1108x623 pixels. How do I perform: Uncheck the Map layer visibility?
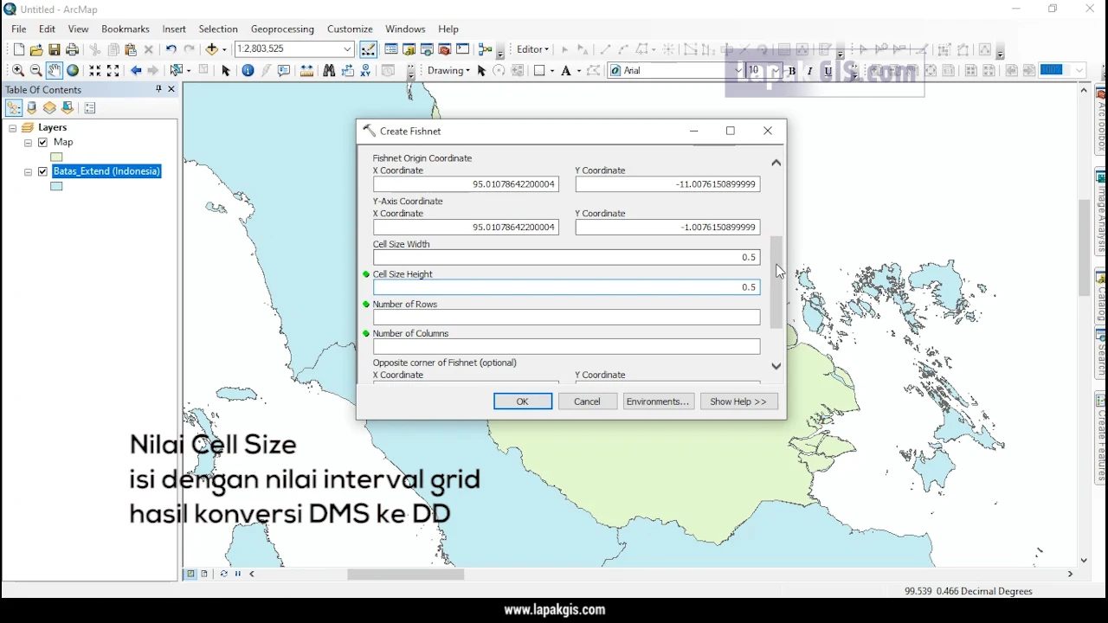[x=42, y=142]
